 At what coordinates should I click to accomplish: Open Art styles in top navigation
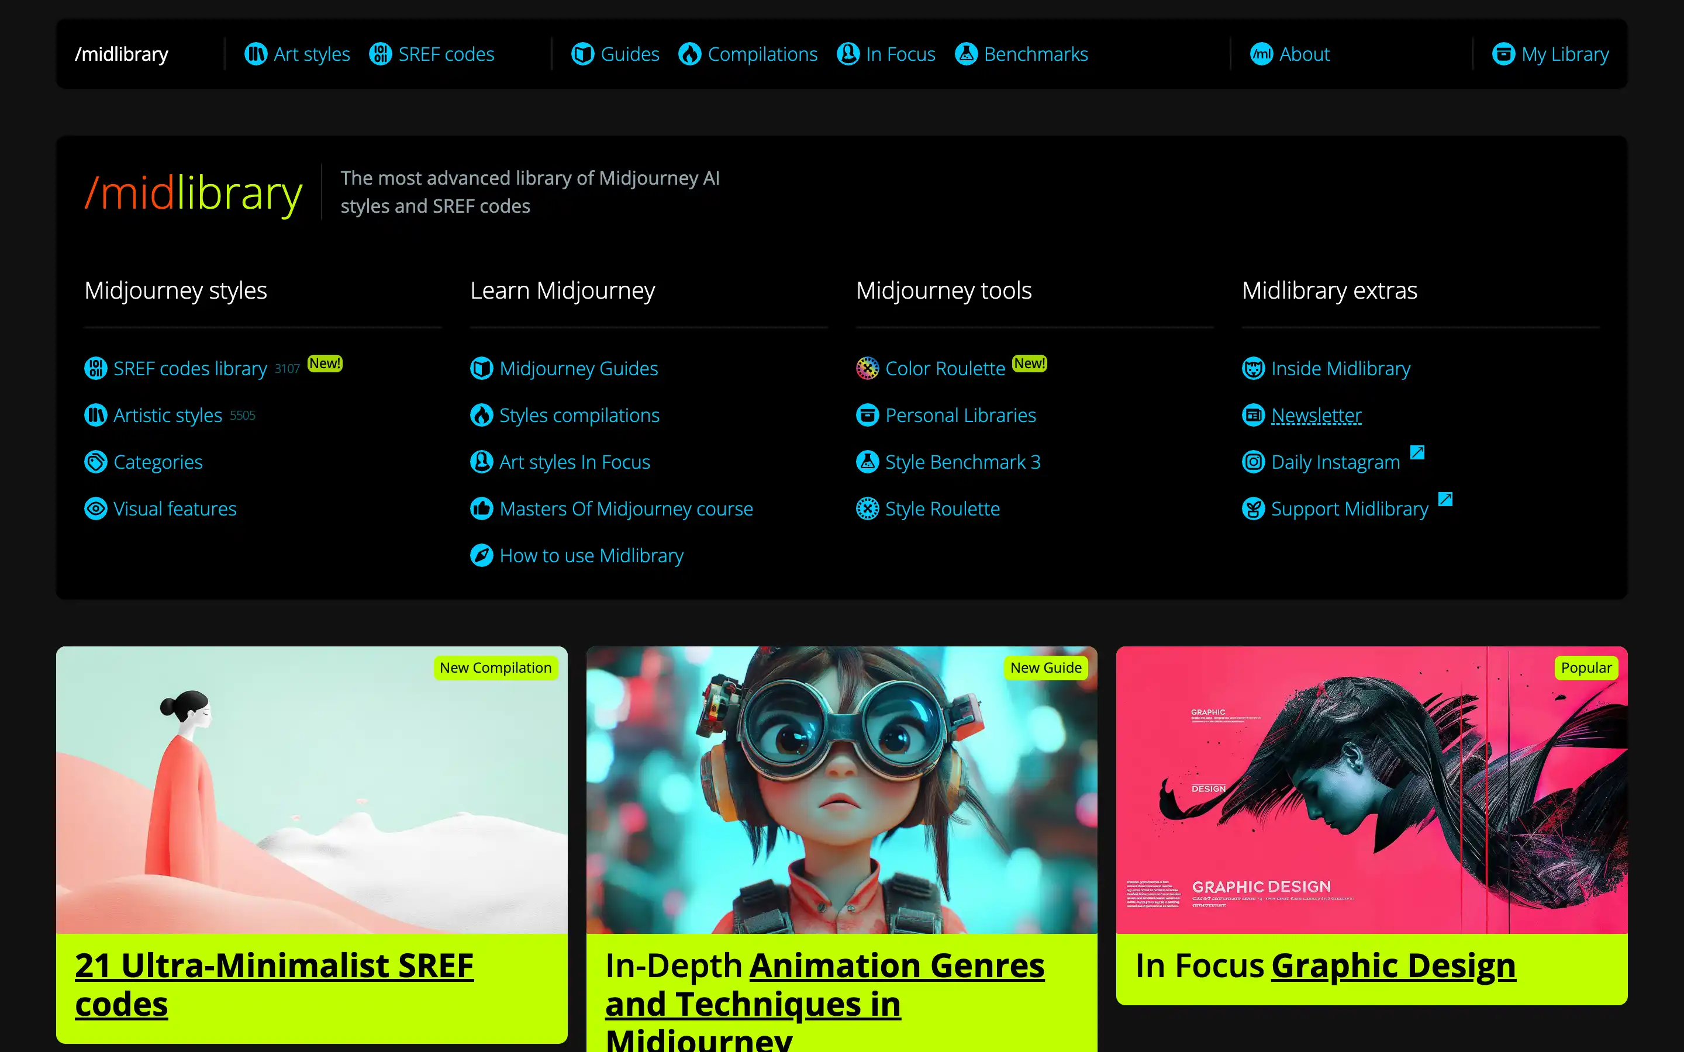click(312, 54)
